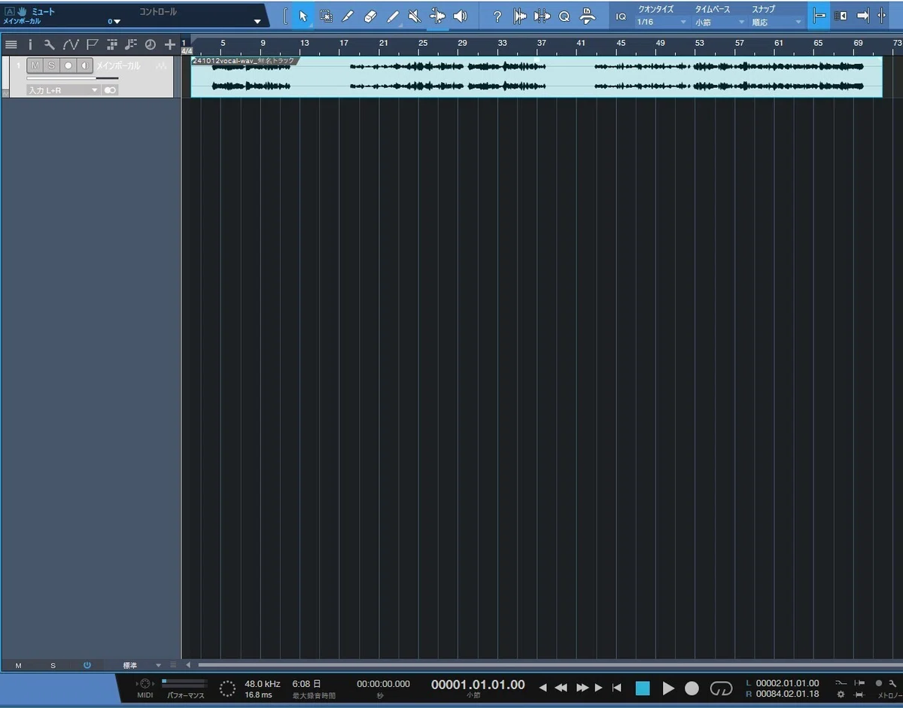Fast forward with the double-right arrows
Image resolution: width=903 pixels, height=708 pixels.
[582, 688]
